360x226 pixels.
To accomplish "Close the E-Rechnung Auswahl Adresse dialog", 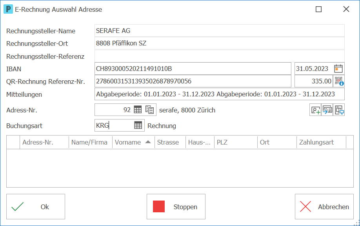I will point(346,9).
